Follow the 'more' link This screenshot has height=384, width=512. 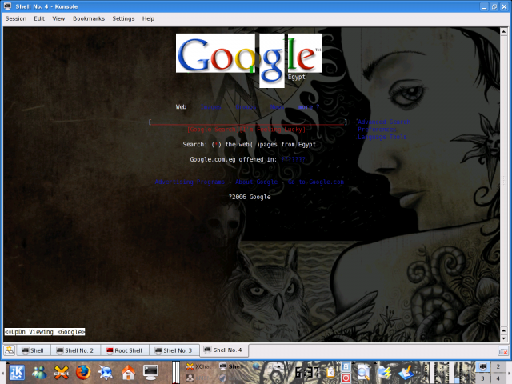coord(309,106)
